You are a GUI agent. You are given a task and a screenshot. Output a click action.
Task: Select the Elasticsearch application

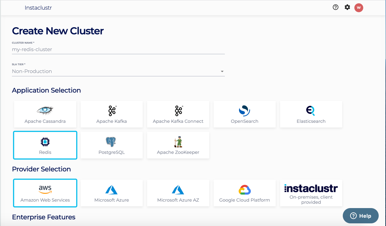click(x=311, y=114)
